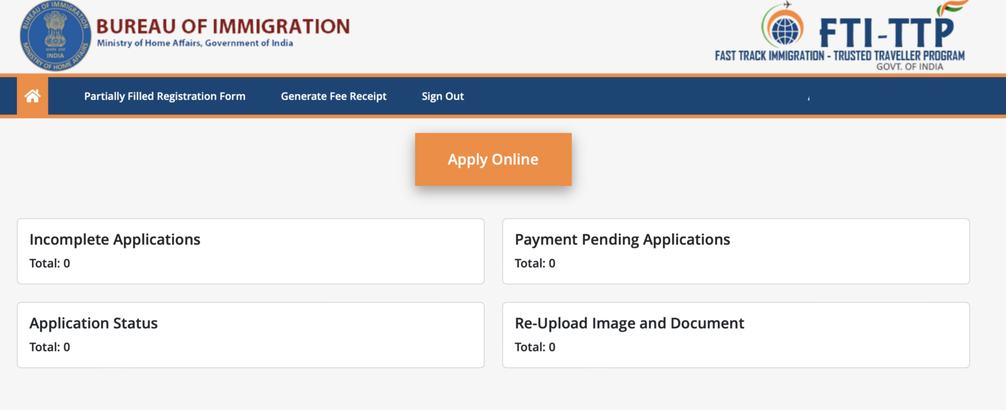1006x410 pixels.
Task: Click Fast Track Immigration program tagline
Action: tap(840, 56)
